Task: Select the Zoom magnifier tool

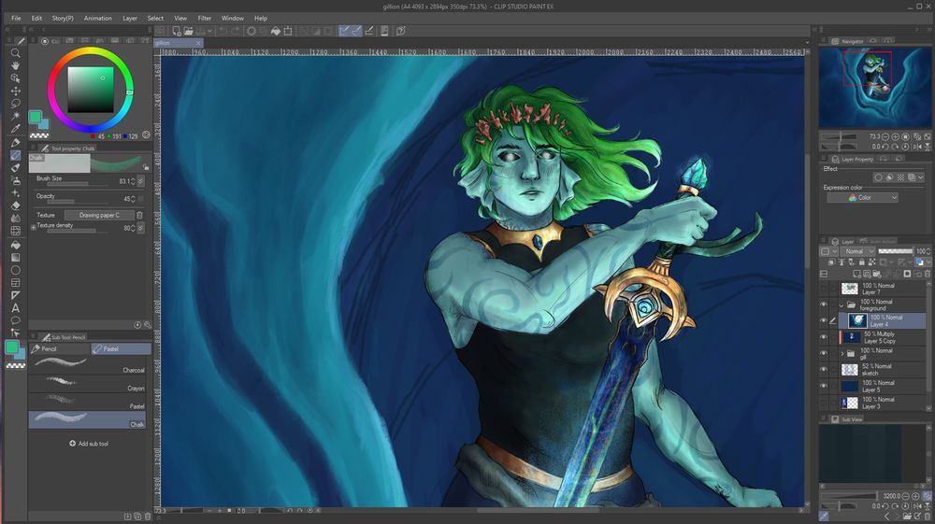Action: click(16, 53)
